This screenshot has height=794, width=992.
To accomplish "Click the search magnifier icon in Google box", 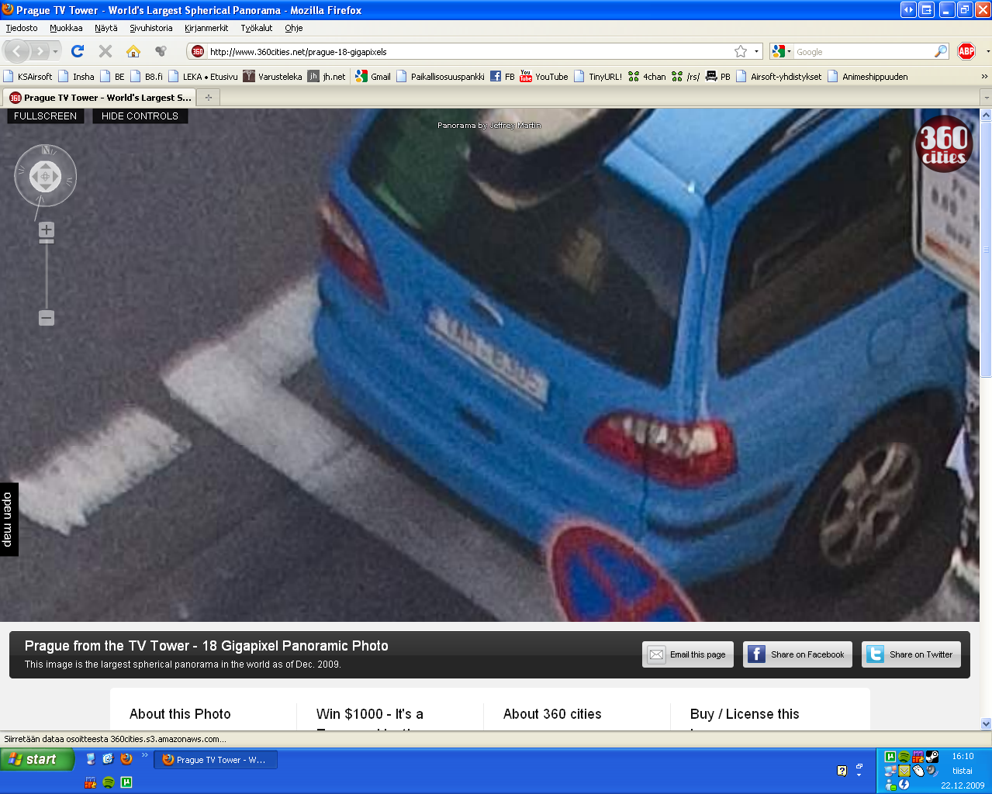I will click(941, 51).
